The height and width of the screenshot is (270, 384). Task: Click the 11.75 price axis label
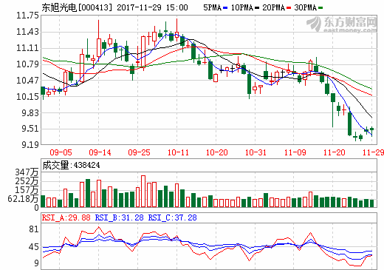pyautogui.click(x=27, y=16)
